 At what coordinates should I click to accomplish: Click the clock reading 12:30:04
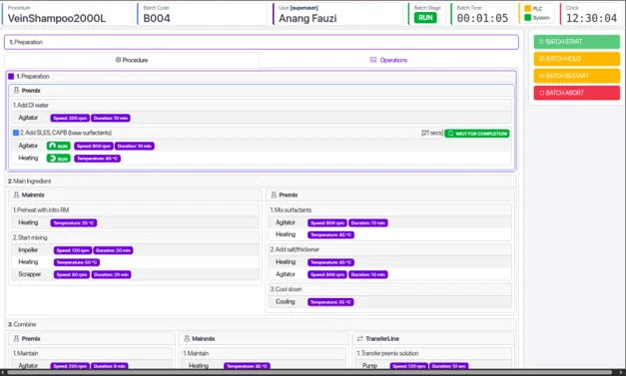[x=591, y=18]
